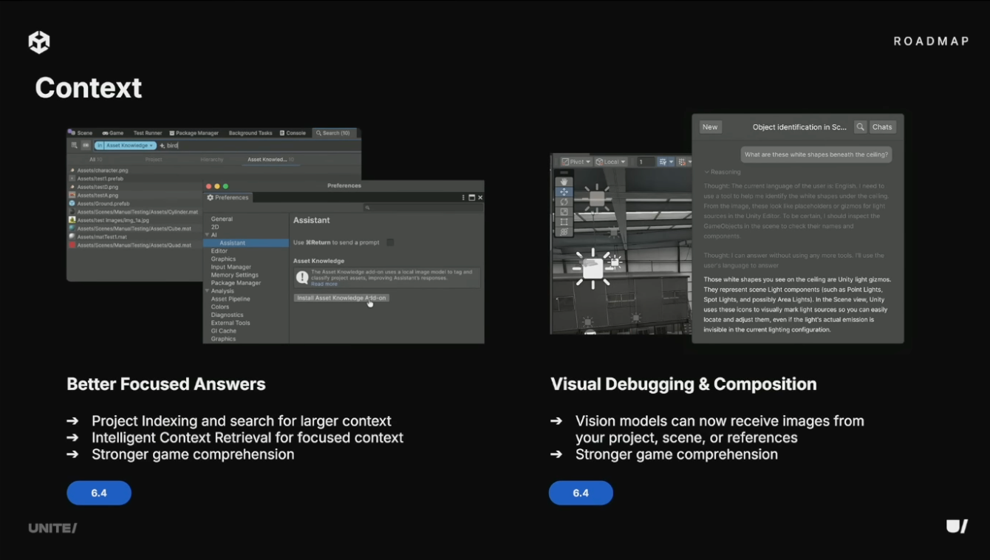Click the left 6.4 version badge
The image size is (990, 560).
click(99, 493)
